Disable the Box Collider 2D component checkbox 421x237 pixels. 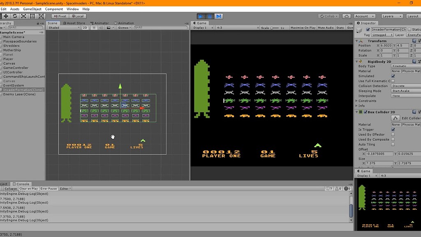[x=366, y=112]
